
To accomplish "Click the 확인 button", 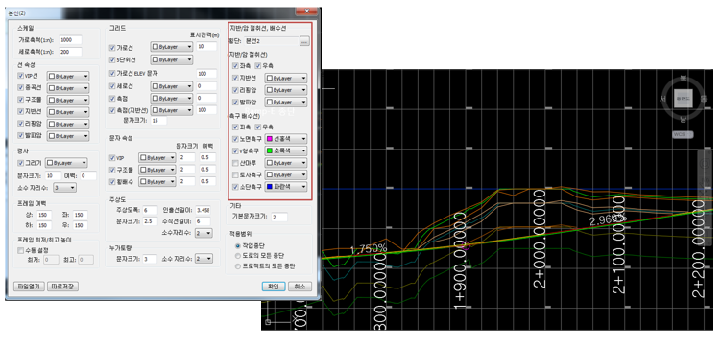I will pyautogui.click(x=271, y=287).
